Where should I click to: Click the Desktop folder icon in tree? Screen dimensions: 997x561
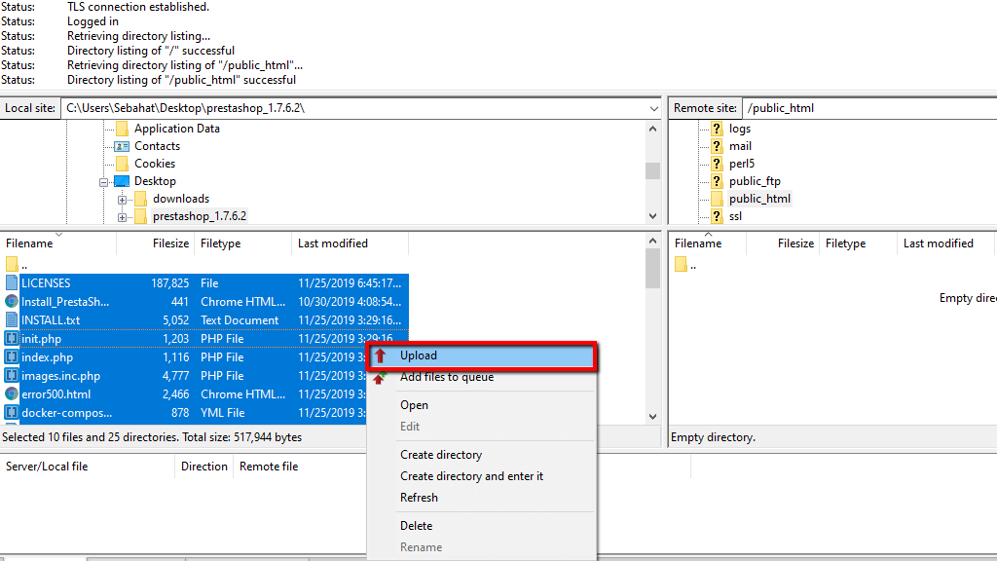click(122, 181)
